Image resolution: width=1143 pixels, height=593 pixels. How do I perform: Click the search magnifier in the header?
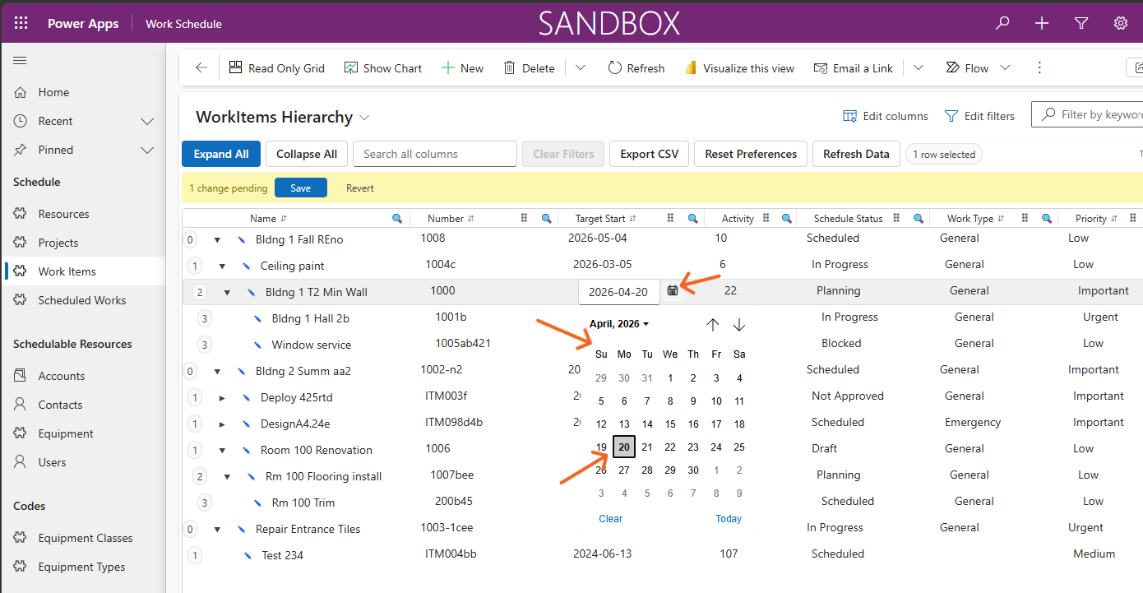point(1002,23)
